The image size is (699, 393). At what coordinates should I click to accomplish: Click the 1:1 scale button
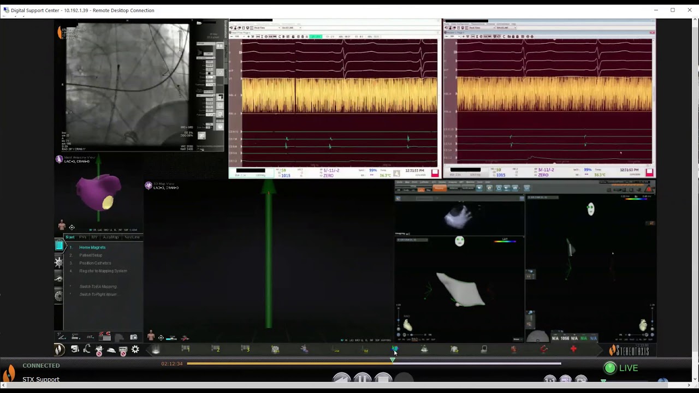click(x=550, y=379)
